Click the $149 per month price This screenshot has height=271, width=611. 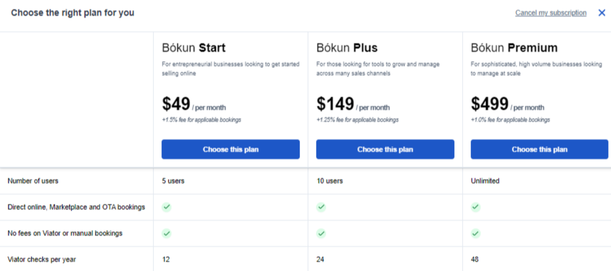(353, 105)
